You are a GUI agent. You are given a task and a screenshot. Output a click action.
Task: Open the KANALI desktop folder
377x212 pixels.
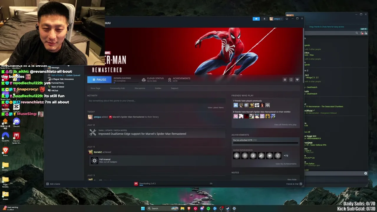click(x=5, y=166)
